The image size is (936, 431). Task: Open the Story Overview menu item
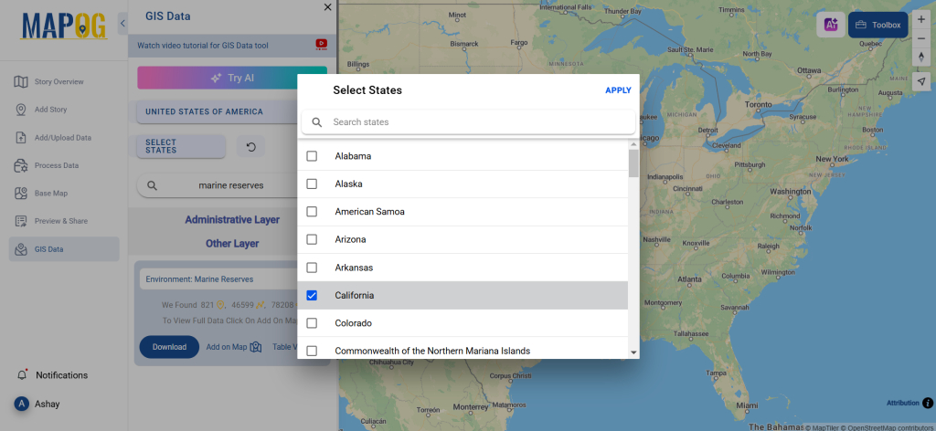tap(59, 81)
